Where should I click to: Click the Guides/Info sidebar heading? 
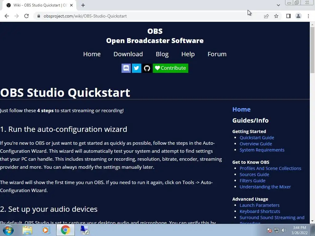(x=250, y=120)
